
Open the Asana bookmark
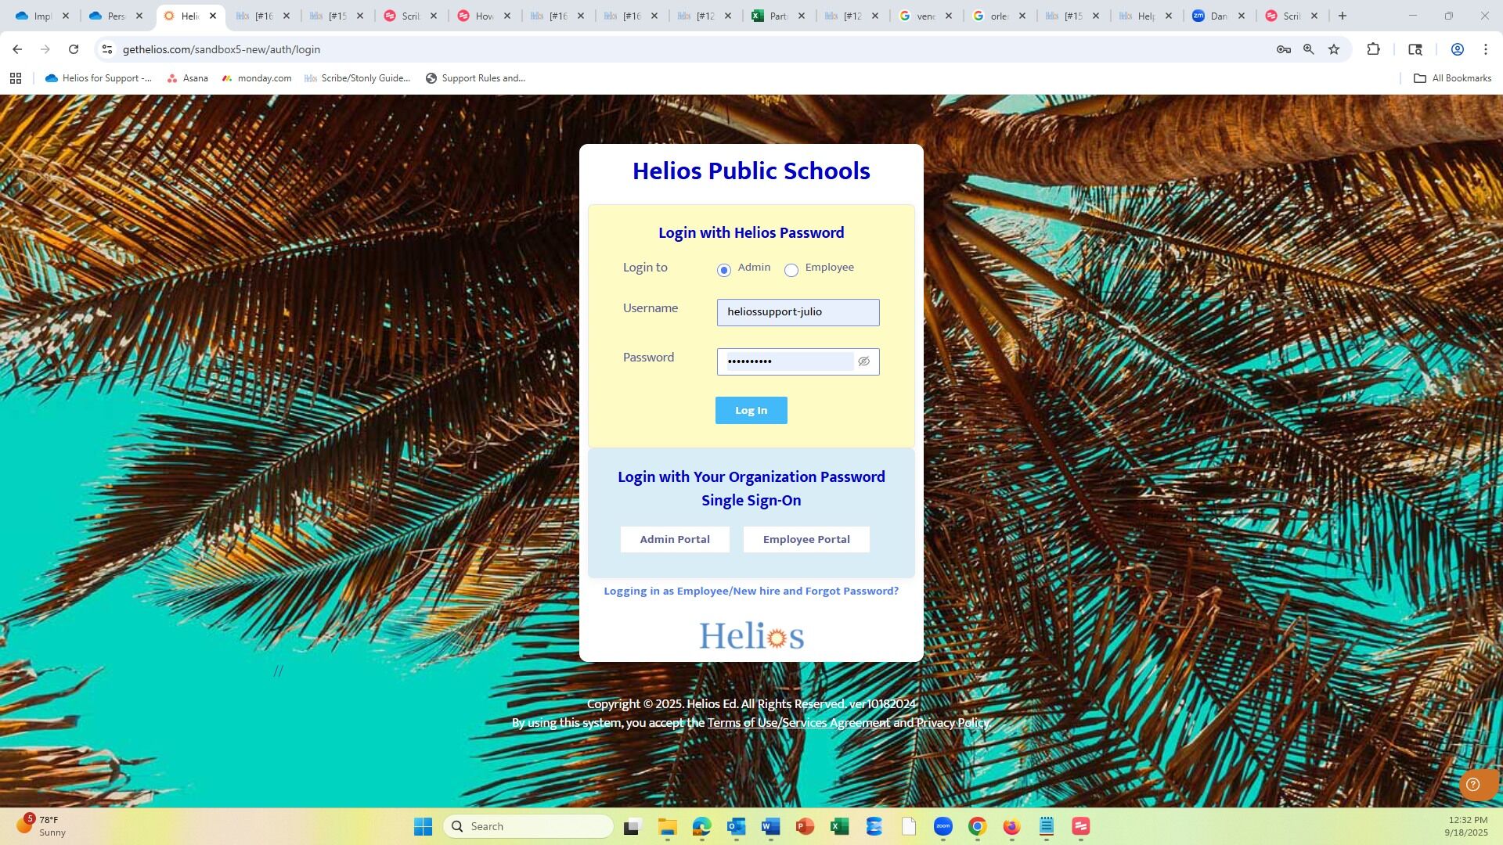click(x=188, y=78)
